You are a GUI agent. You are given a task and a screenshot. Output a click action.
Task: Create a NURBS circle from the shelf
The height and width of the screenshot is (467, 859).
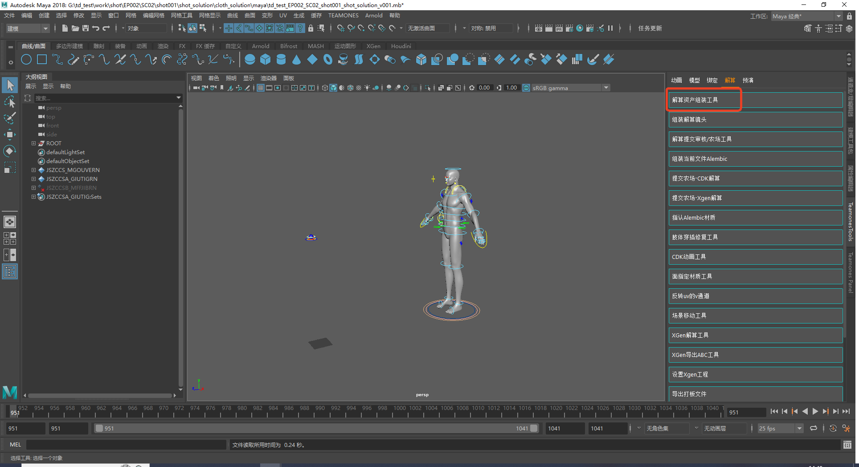[x=26, y=60]
